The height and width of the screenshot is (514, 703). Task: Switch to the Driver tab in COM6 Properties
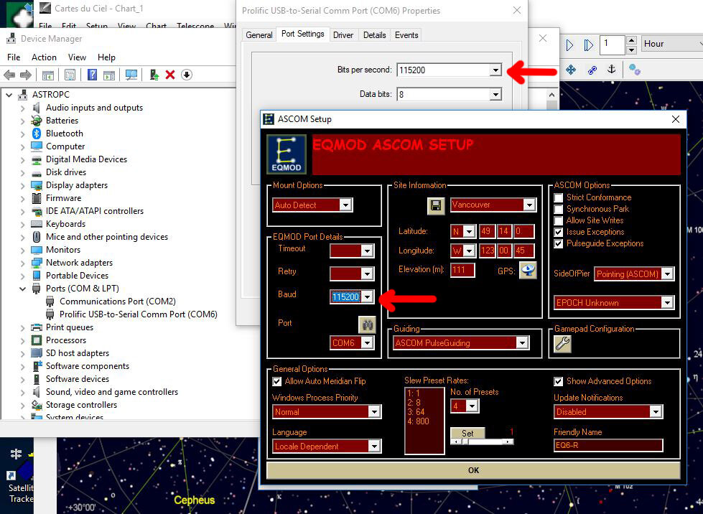coord(343,35)
